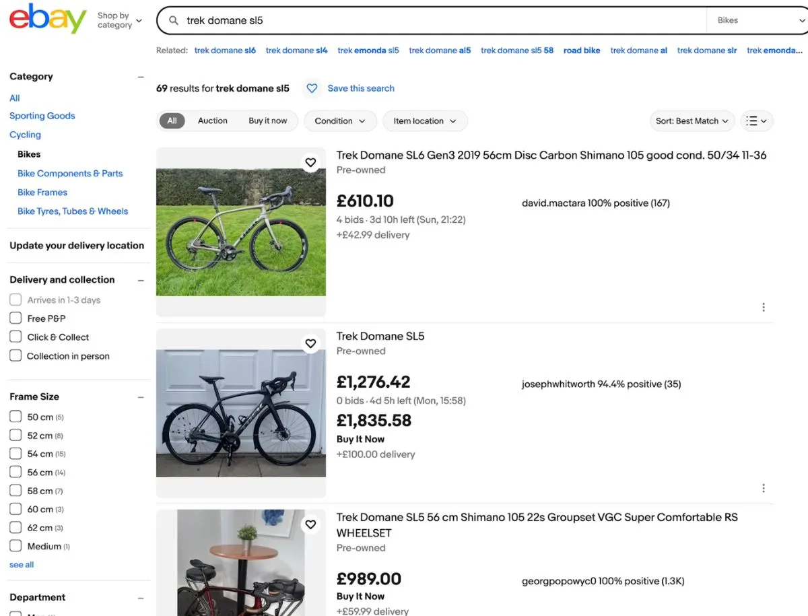Switch to Auction listings tab
808x616 pixels.
pos(213,121)
